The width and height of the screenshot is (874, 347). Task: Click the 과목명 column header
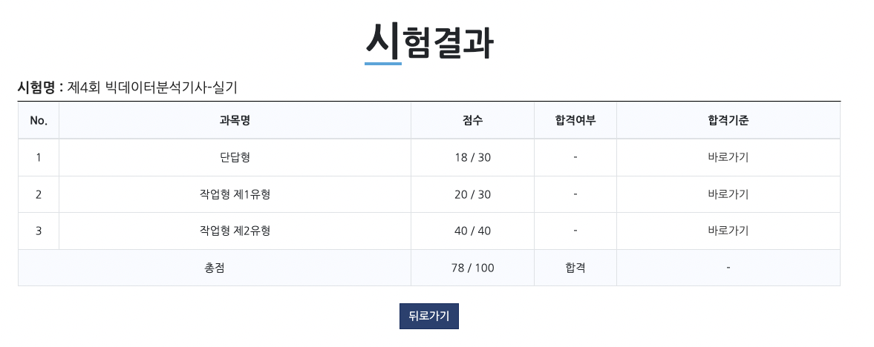click(x=235, y=120)
